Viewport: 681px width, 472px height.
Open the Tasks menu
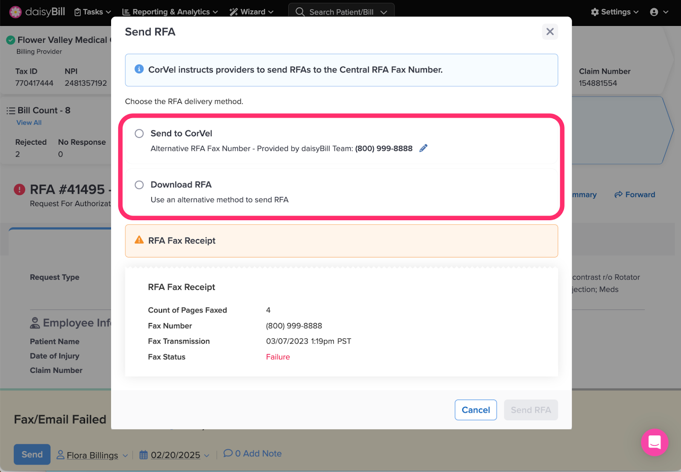pyautogui.click(x=93, y=12)
